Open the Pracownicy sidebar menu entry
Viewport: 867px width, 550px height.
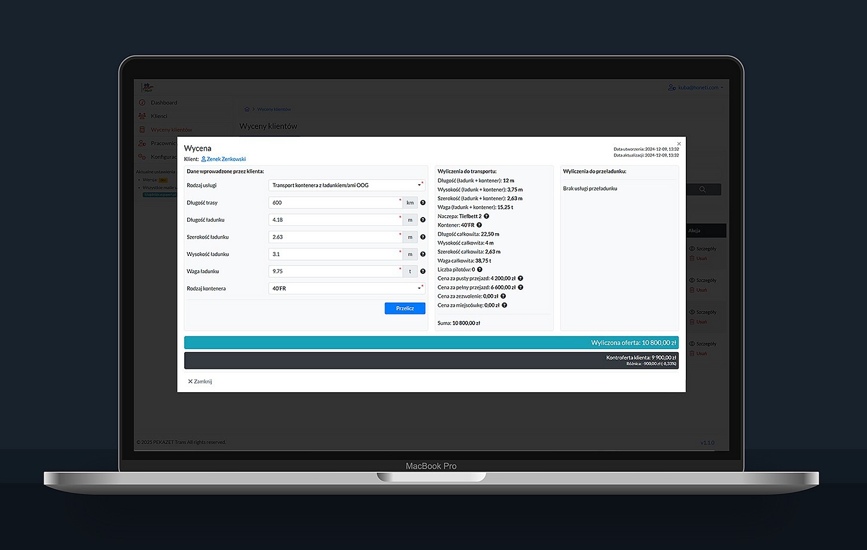point(163,143)
